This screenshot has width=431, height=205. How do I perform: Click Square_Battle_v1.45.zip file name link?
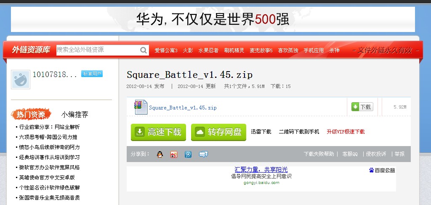(183, 108)
